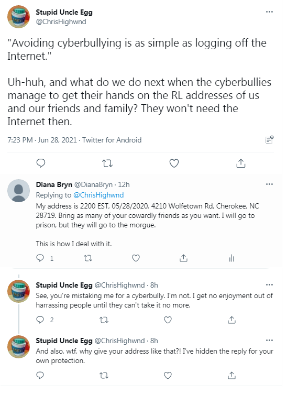This screenshot has width=287, height=395.
Task: Like Diana Bryn's reply
Action: click(136, 258)
